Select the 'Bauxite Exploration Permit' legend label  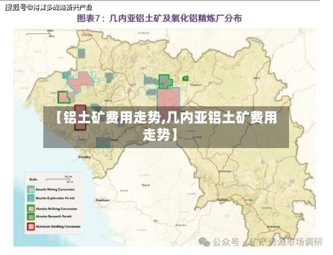tap(55, 198)
